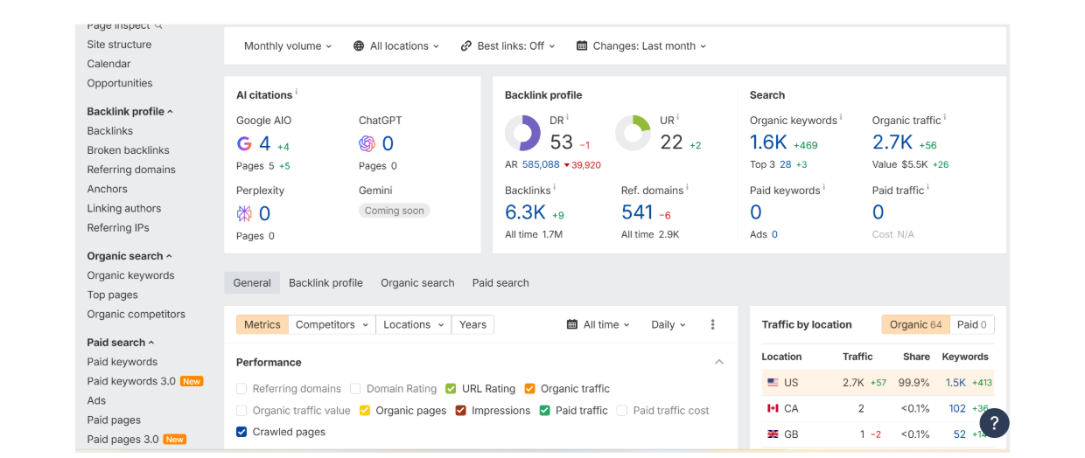
Task: Uncheck the Crawled pages checkbox
Action: tap(242, 432)
